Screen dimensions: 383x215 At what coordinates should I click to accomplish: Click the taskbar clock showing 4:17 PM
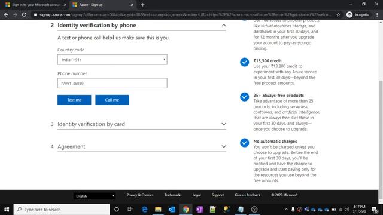(x=359, y=210)
